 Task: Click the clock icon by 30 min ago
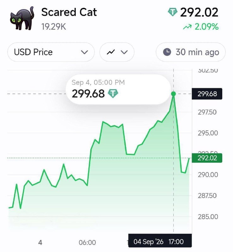click(167, 52)
